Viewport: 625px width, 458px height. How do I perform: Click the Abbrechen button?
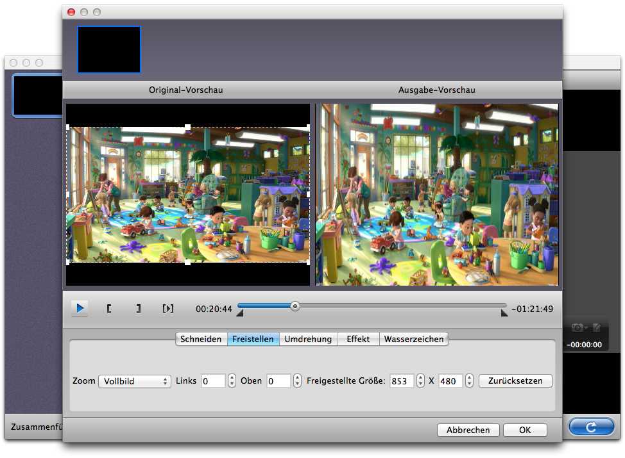[x=468, y=430]
